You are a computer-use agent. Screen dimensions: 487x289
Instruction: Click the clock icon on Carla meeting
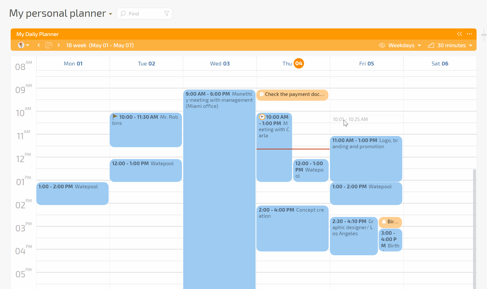262,117
